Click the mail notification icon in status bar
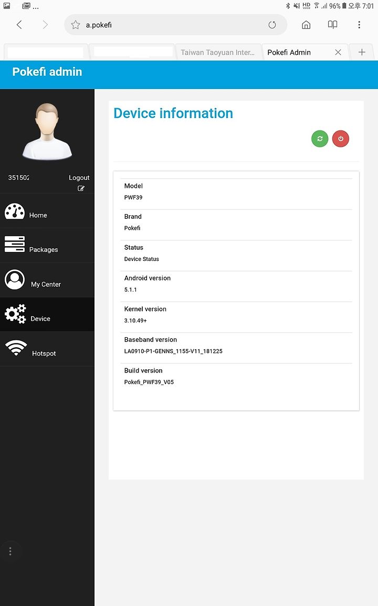378x606 pixels. coord(26,5)
